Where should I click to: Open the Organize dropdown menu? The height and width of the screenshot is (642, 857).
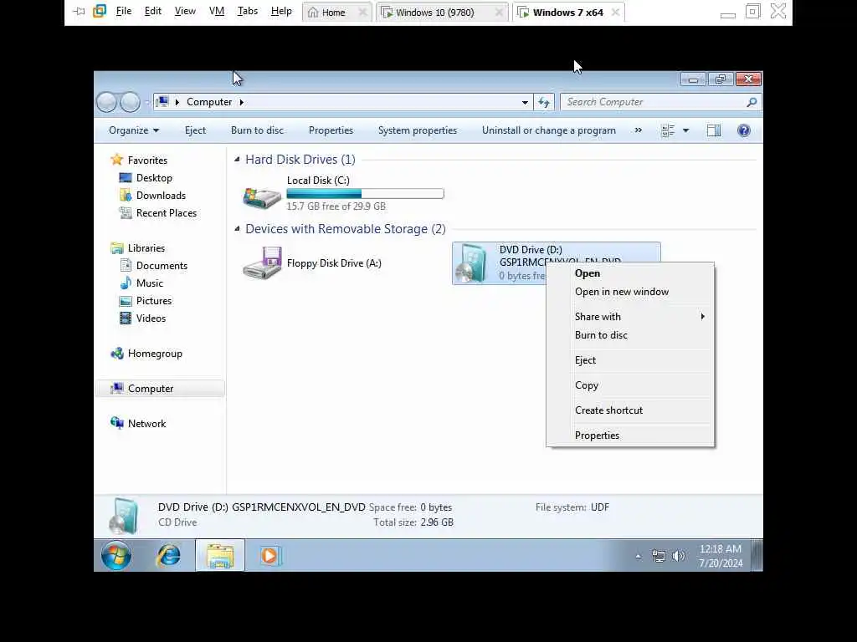134,130
